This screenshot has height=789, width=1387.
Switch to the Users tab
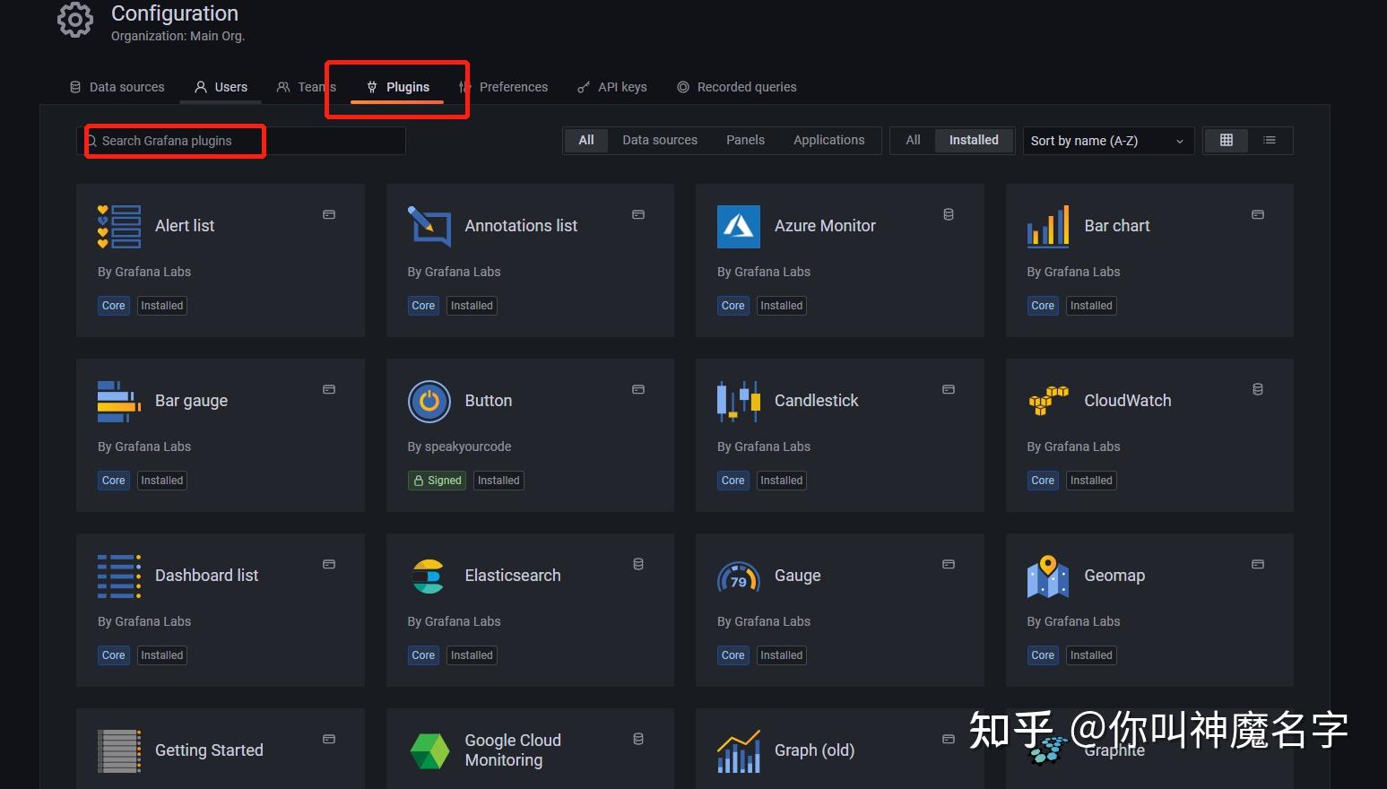pos(221,87)
